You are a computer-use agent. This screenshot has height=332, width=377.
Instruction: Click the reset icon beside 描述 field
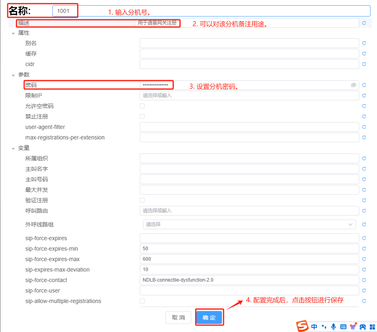click(x=364, y=23)
